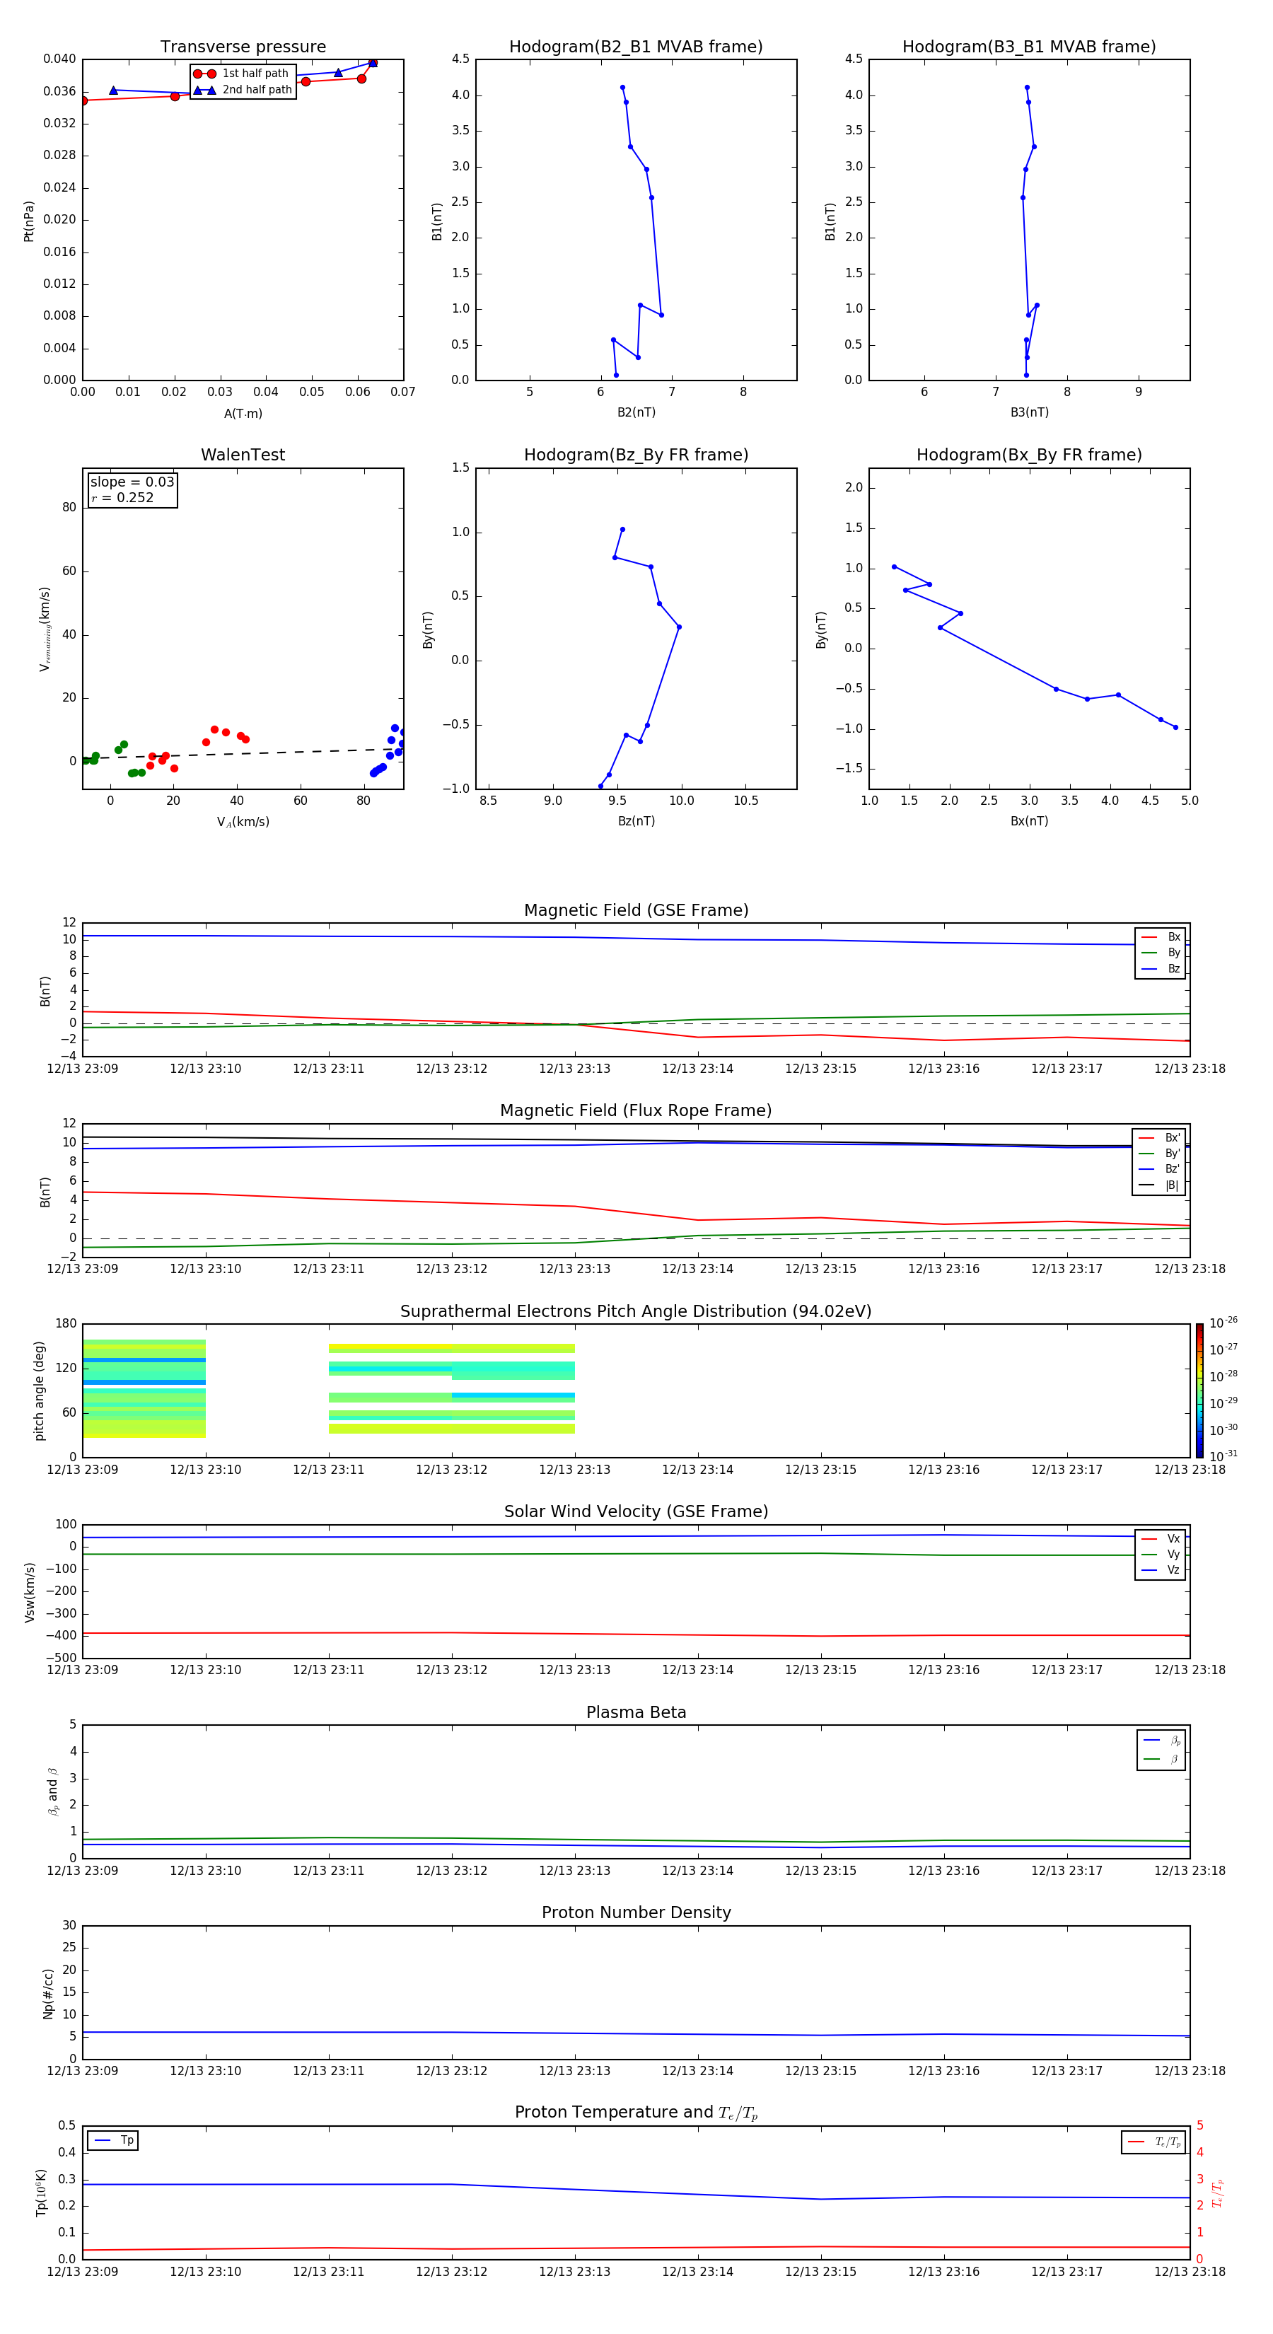The height and width of the screenshot is (2334, 1273).
Task: Click the '12/13 23:13' tick under the GSE magnetic field plot
Action: [574, 1069]
